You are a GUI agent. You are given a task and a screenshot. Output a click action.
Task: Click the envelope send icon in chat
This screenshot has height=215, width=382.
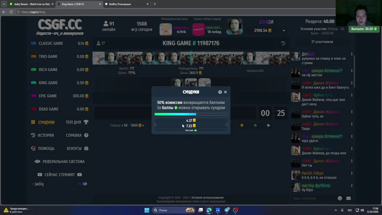pos(348,198)
